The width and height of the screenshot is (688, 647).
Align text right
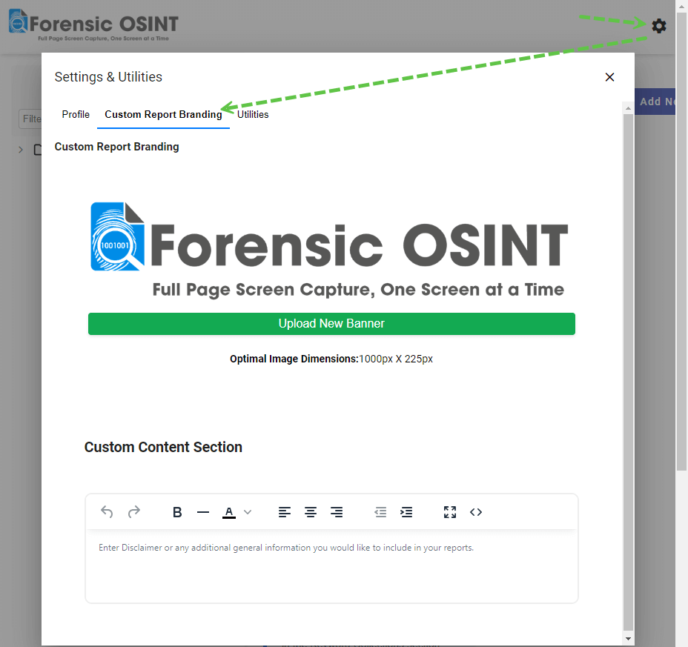click(x=337, y=512)
